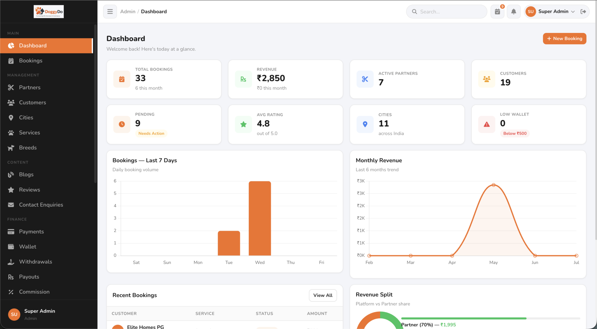Viewport: 597px width, 329px height.
Task: Open the Withdrawals menu item
Action: (x=46, y=262)
